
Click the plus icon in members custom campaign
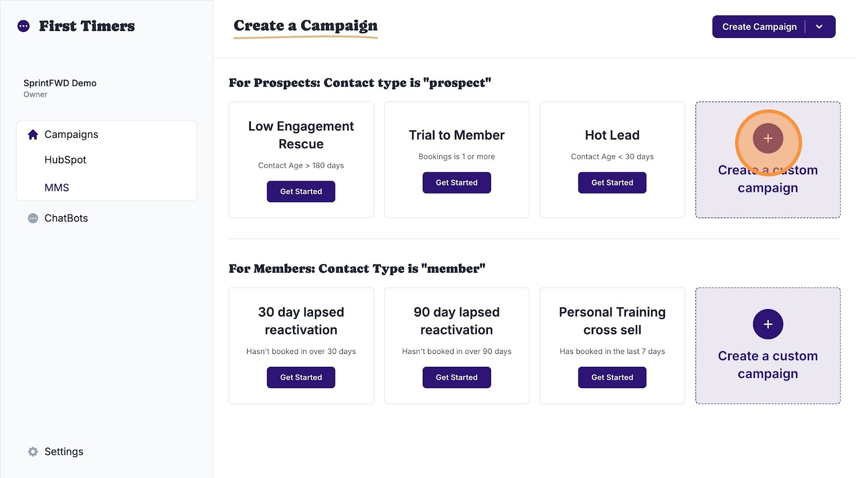click(768, 324)
